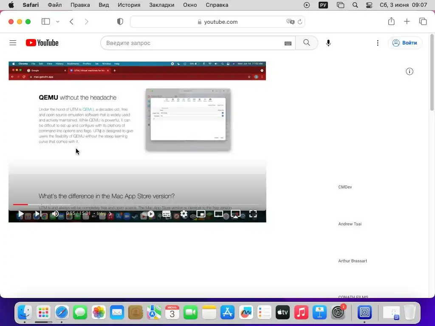Open the CMDev channel suggestion
Screen dimensions: 435x326
(x=345, y=187)
